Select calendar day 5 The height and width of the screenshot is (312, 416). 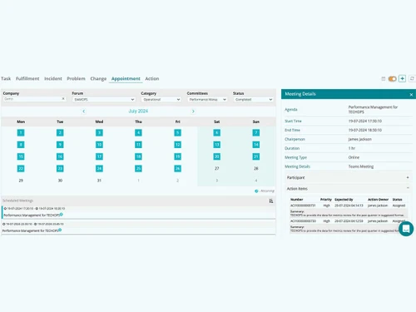click(178, 132)
